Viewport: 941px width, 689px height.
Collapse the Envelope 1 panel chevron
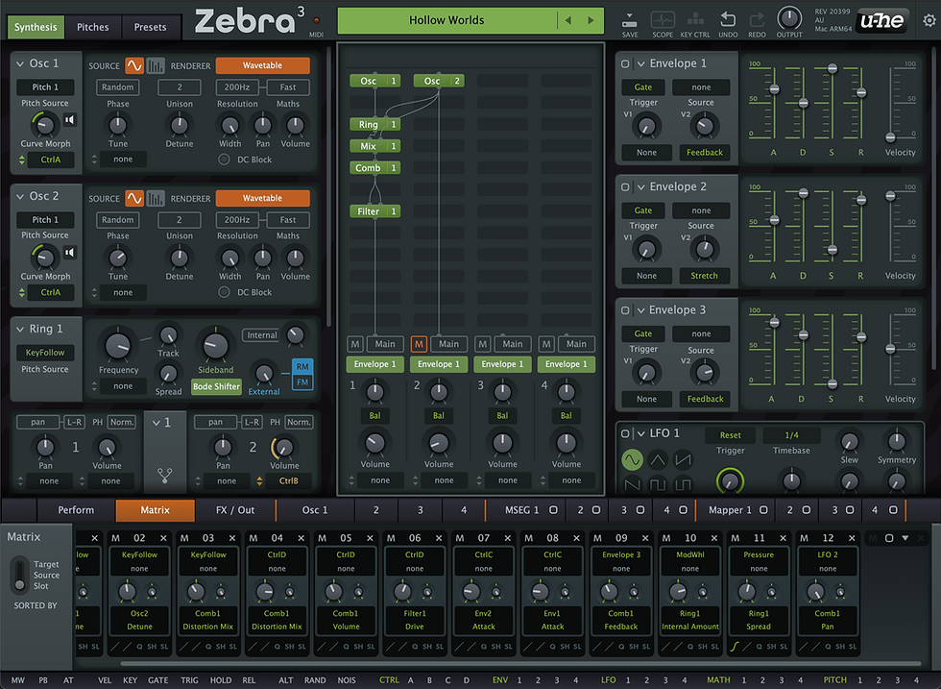pos(640,62)
